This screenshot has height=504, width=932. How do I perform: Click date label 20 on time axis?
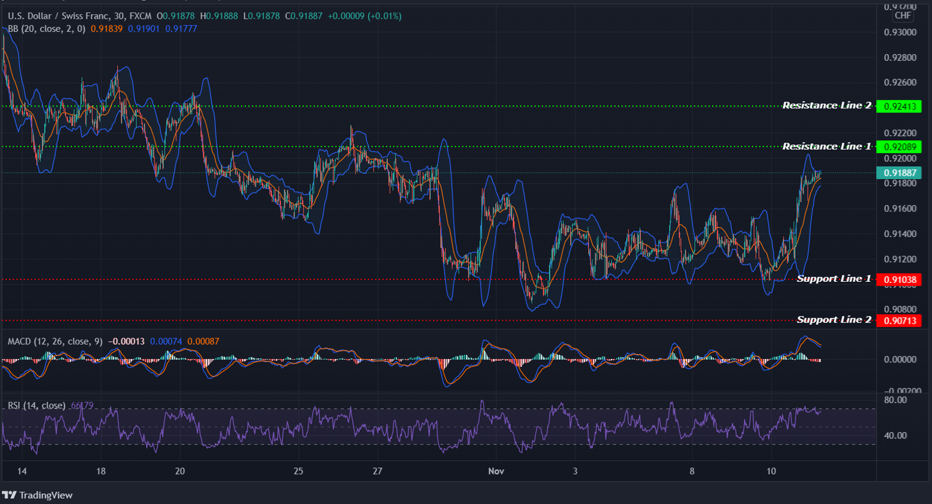coord(180,471)
